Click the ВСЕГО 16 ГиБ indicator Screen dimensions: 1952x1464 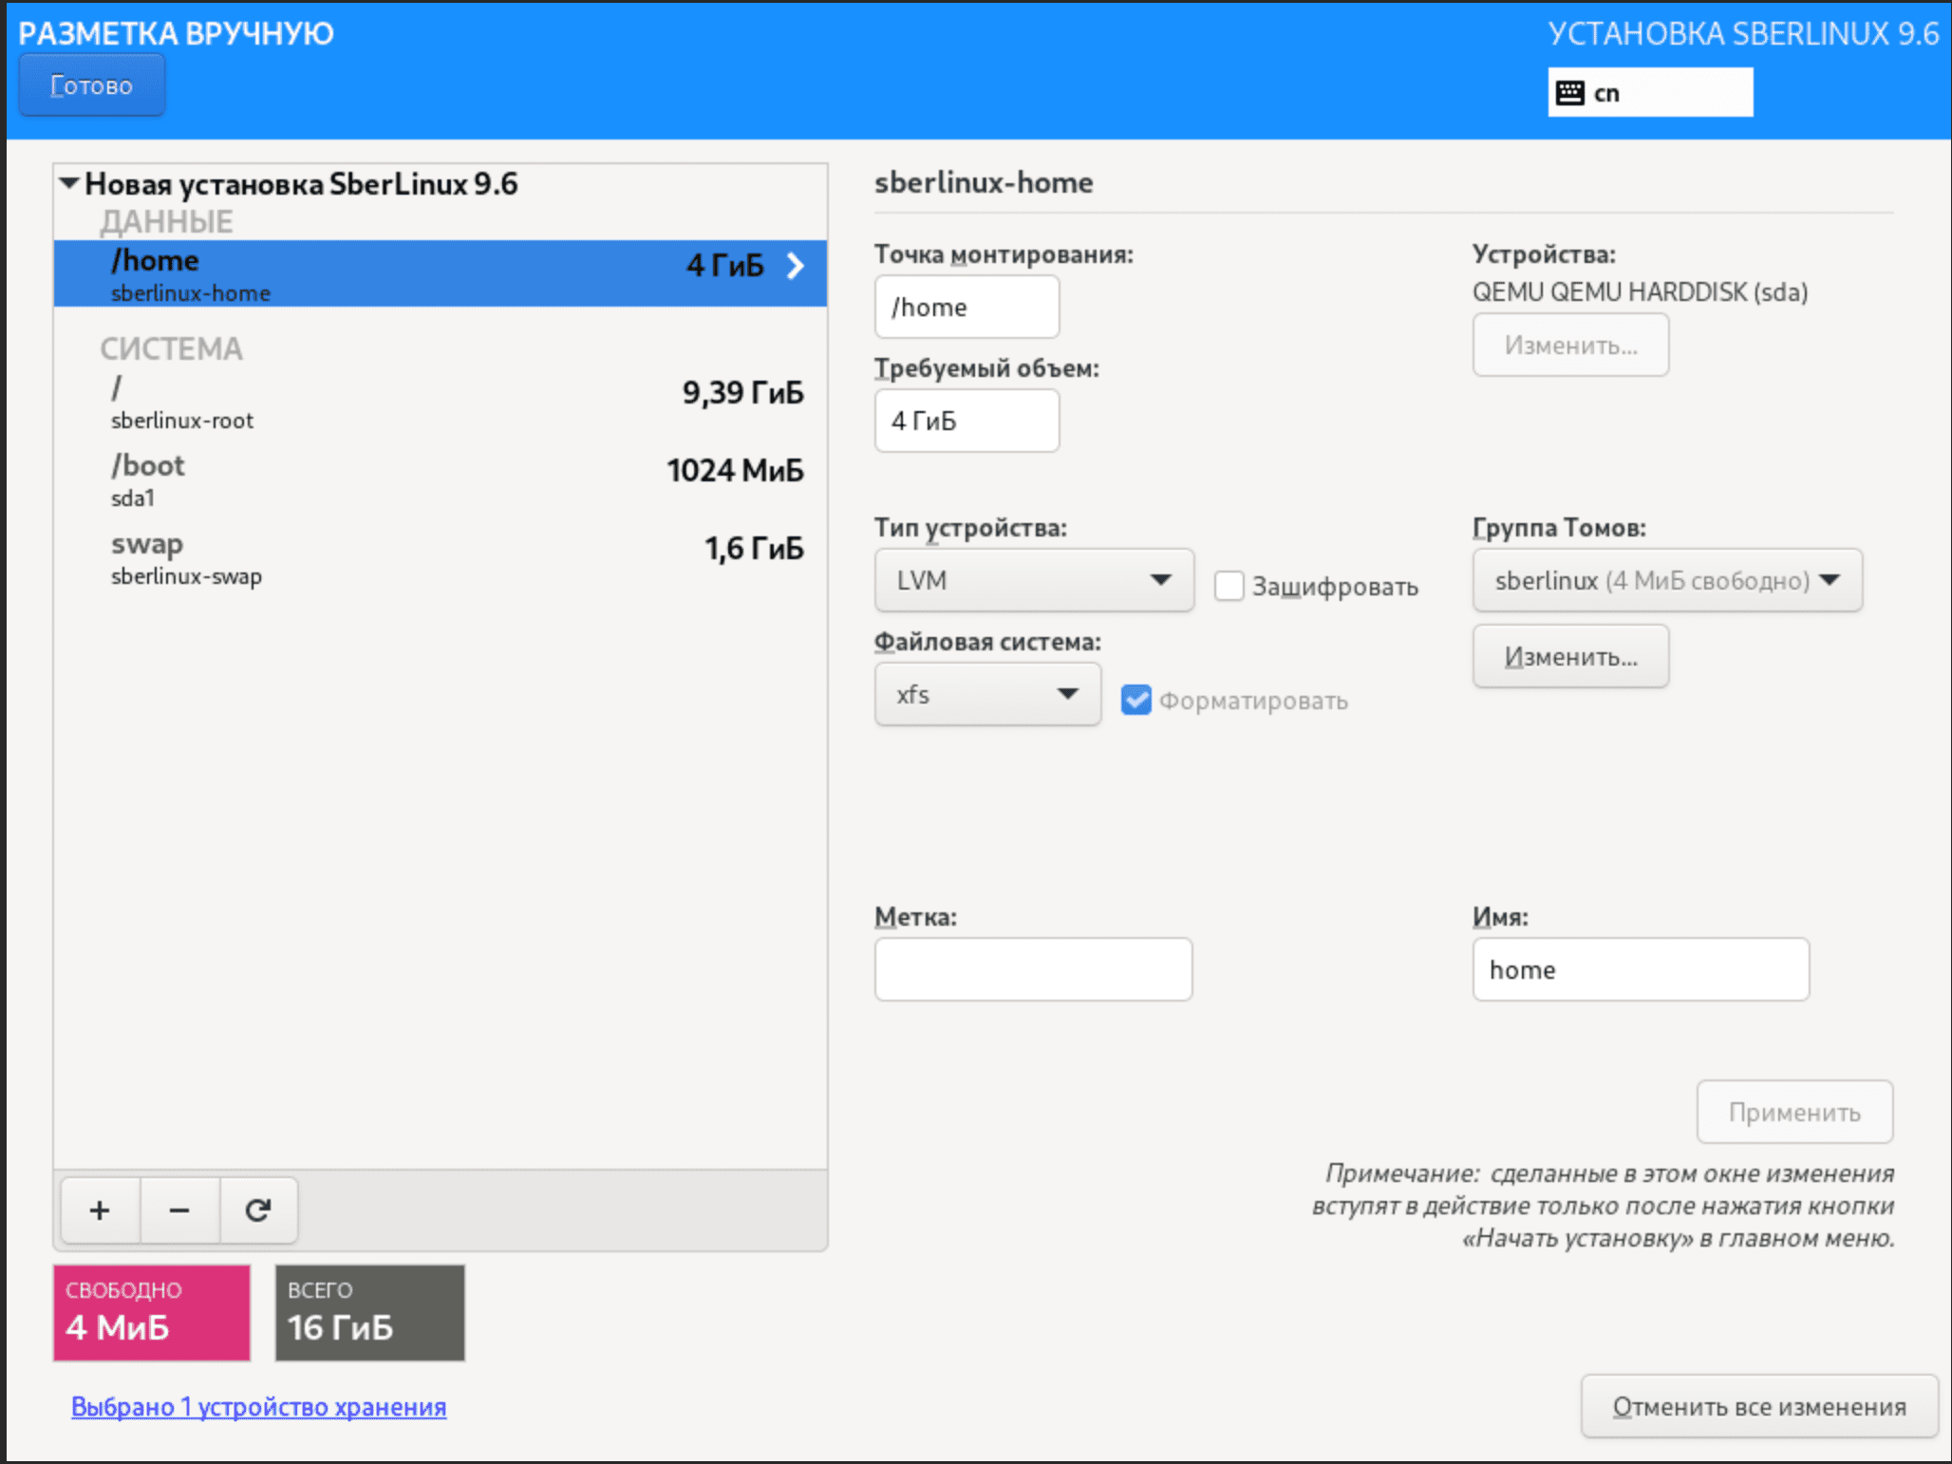click(370, 1313)
